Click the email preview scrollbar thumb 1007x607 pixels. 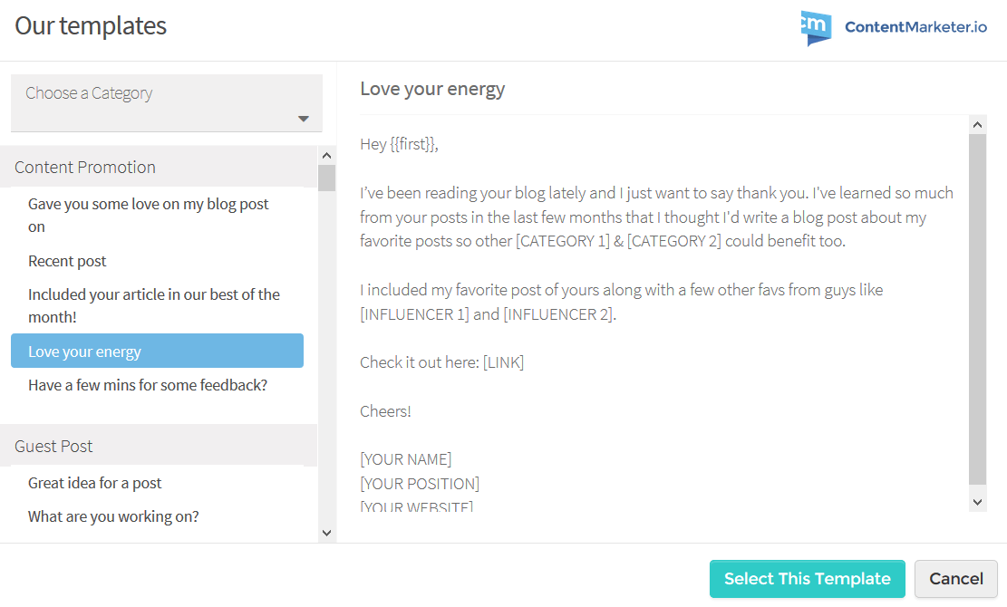point(977,309)
